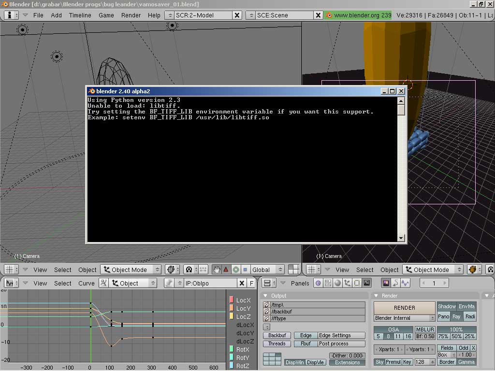The image size is (495, 371).
Task: Click the Extensions button
Action: coord(347,362)
